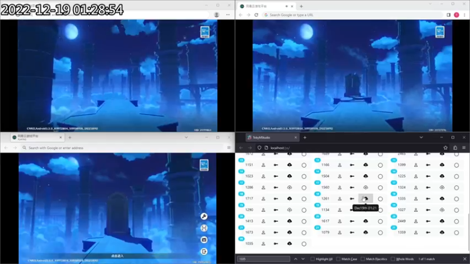The height and width of the screenshot is (264, 470).
Task: Click the key icon in row 1023
Action: coord(276,177)
